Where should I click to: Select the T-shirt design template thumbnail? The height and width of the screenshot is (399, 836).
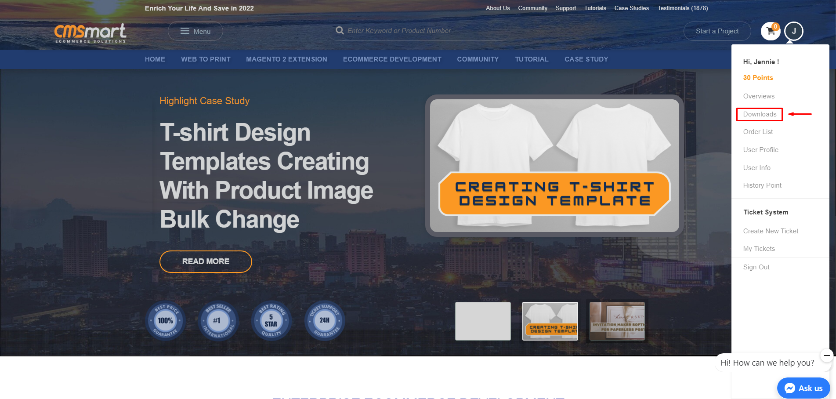(550, 321)
